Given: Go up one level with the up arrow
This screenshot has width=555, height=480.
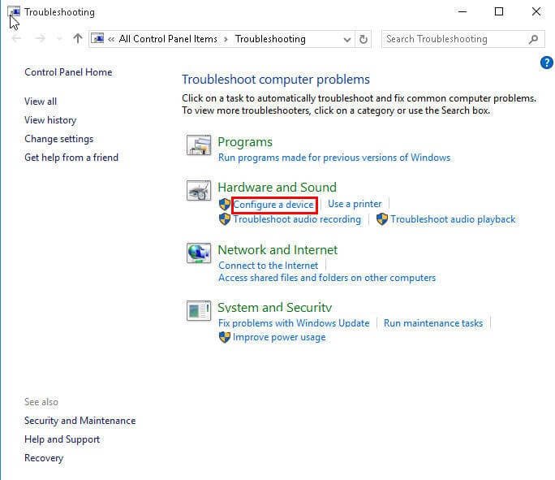Looking at the screenshot, I should (x=78, y=39).
